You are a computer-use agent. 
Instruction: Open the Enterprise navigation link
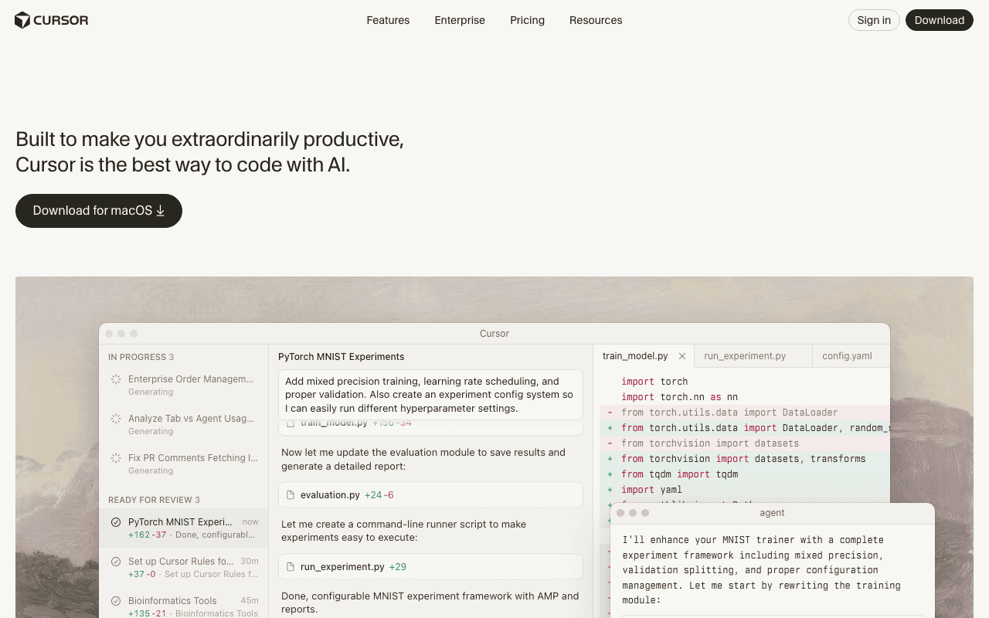click(x=460, y=20)
